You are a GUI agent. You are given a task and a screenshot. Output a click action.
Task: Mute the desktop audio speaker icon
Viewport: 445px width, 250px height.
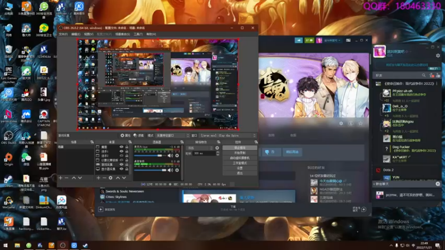[170, 170]
